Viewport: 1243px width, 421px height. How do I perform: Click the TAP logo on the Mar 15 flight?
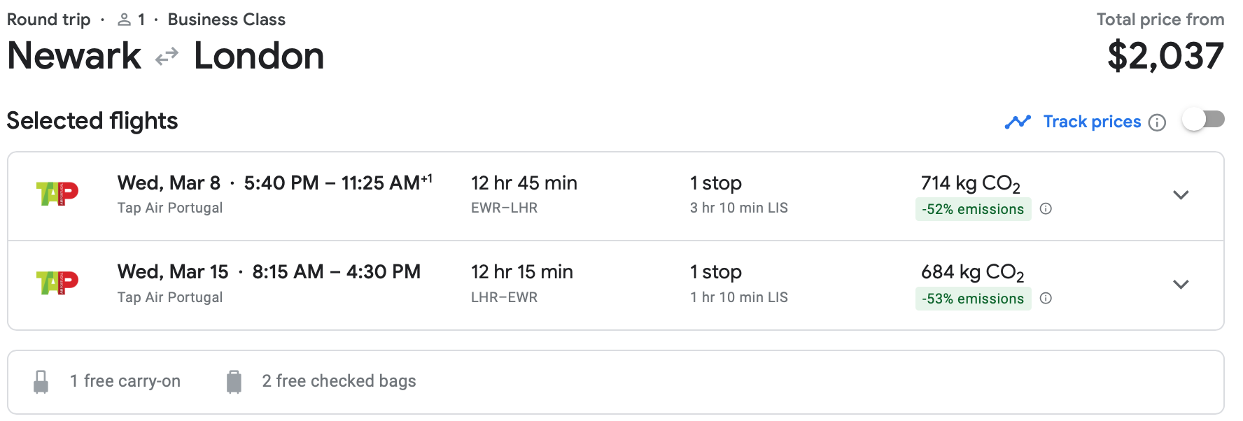pyautogui.click(x=57, y=283)
